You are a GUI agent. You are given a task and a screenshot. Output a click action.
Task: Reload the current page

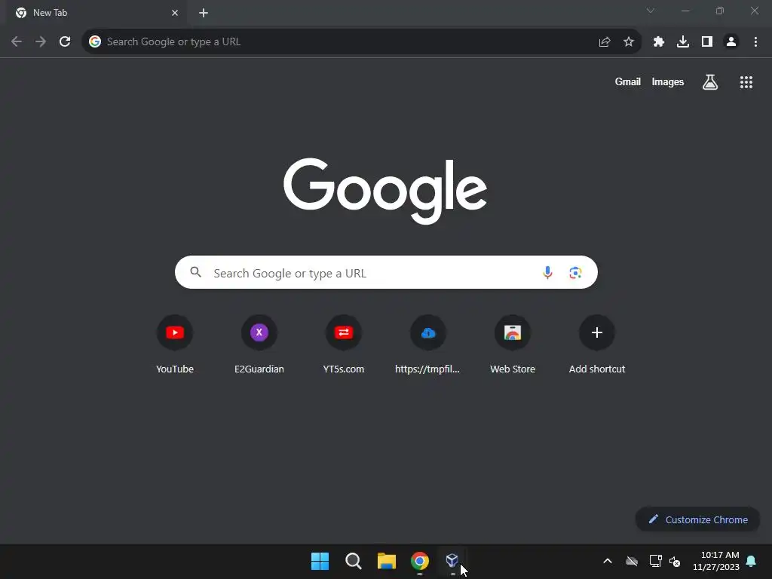(x=65, y=42)
